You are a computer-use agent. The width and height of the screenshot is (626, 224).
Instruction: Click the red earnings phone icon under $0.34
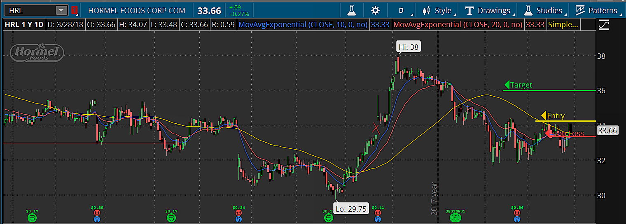238,212
